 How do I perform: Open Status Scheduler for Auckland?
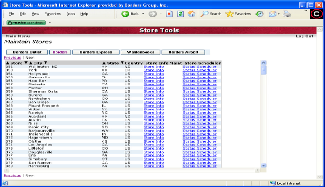tap(200, 116)
